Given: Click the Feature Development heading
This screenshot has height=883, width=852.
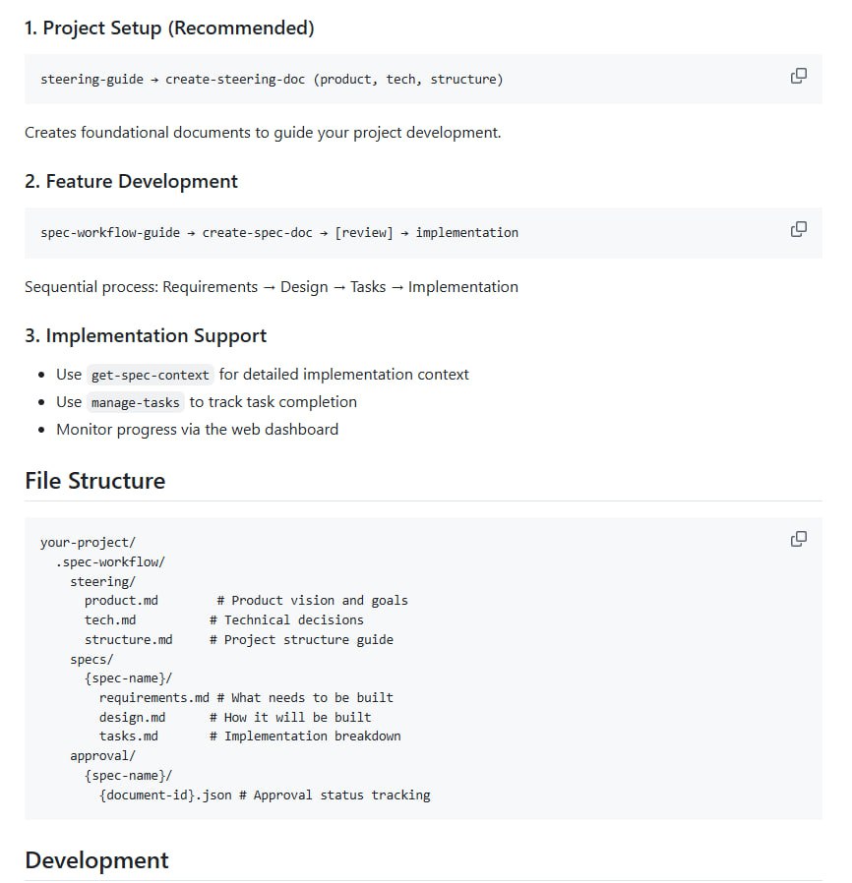Looking at the screenshot, I should tap(131, 182).
